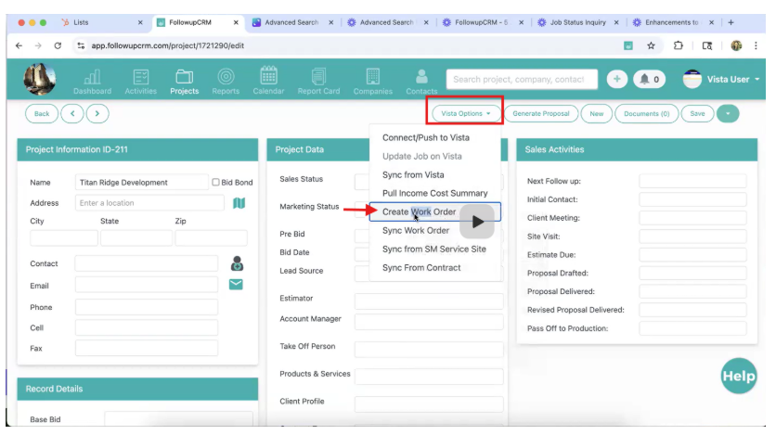The width and height of the screenshot is (776, 435).
Task: Open the Vista User account dropdown
Action: click(x=721, y=79)
